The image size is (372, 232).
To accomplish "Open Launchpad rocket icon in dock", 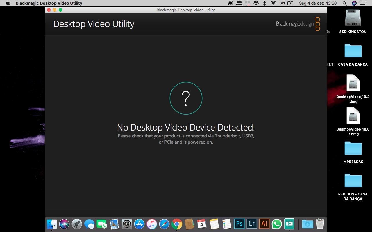I will click(x=77, y=224).
